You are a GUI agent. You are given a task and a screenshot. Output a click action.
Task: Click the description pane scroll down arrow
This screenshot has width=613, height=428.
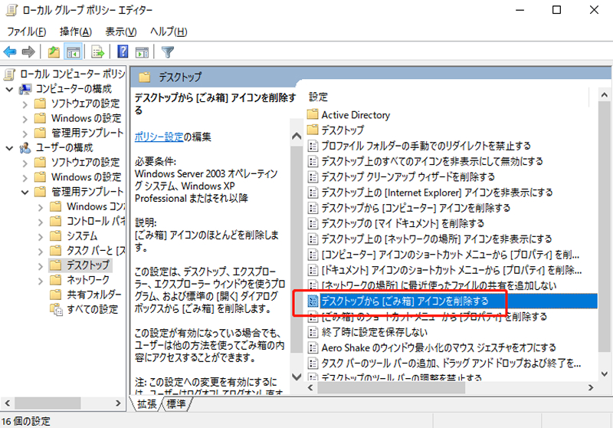[297, 377]
